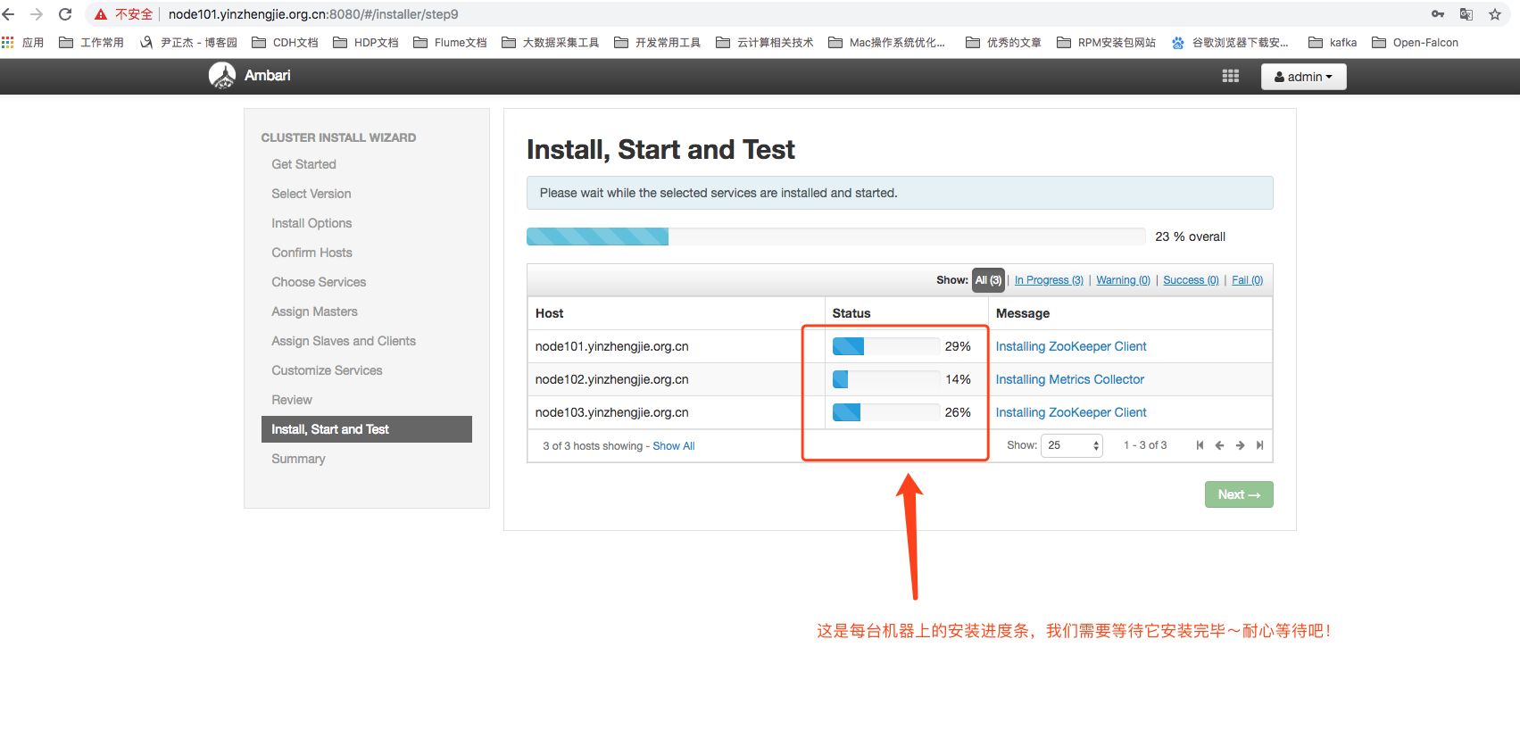The width and height of the screenshot is (1520, 730).
Task: Open the 谷歌浏览器下载 bookmark
Action: click(1230, 42)
